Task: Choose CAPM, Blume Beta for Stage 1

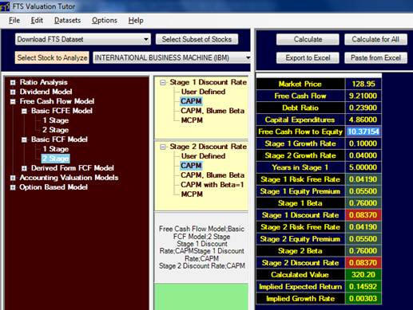Action: 212,111
